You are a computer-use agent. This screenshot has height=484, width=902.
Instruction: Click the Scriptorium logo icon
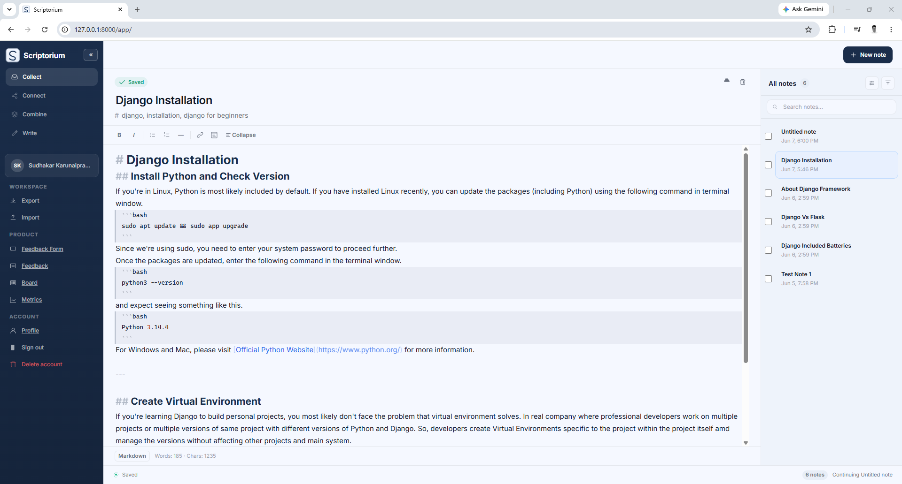[x=13, y=55]
